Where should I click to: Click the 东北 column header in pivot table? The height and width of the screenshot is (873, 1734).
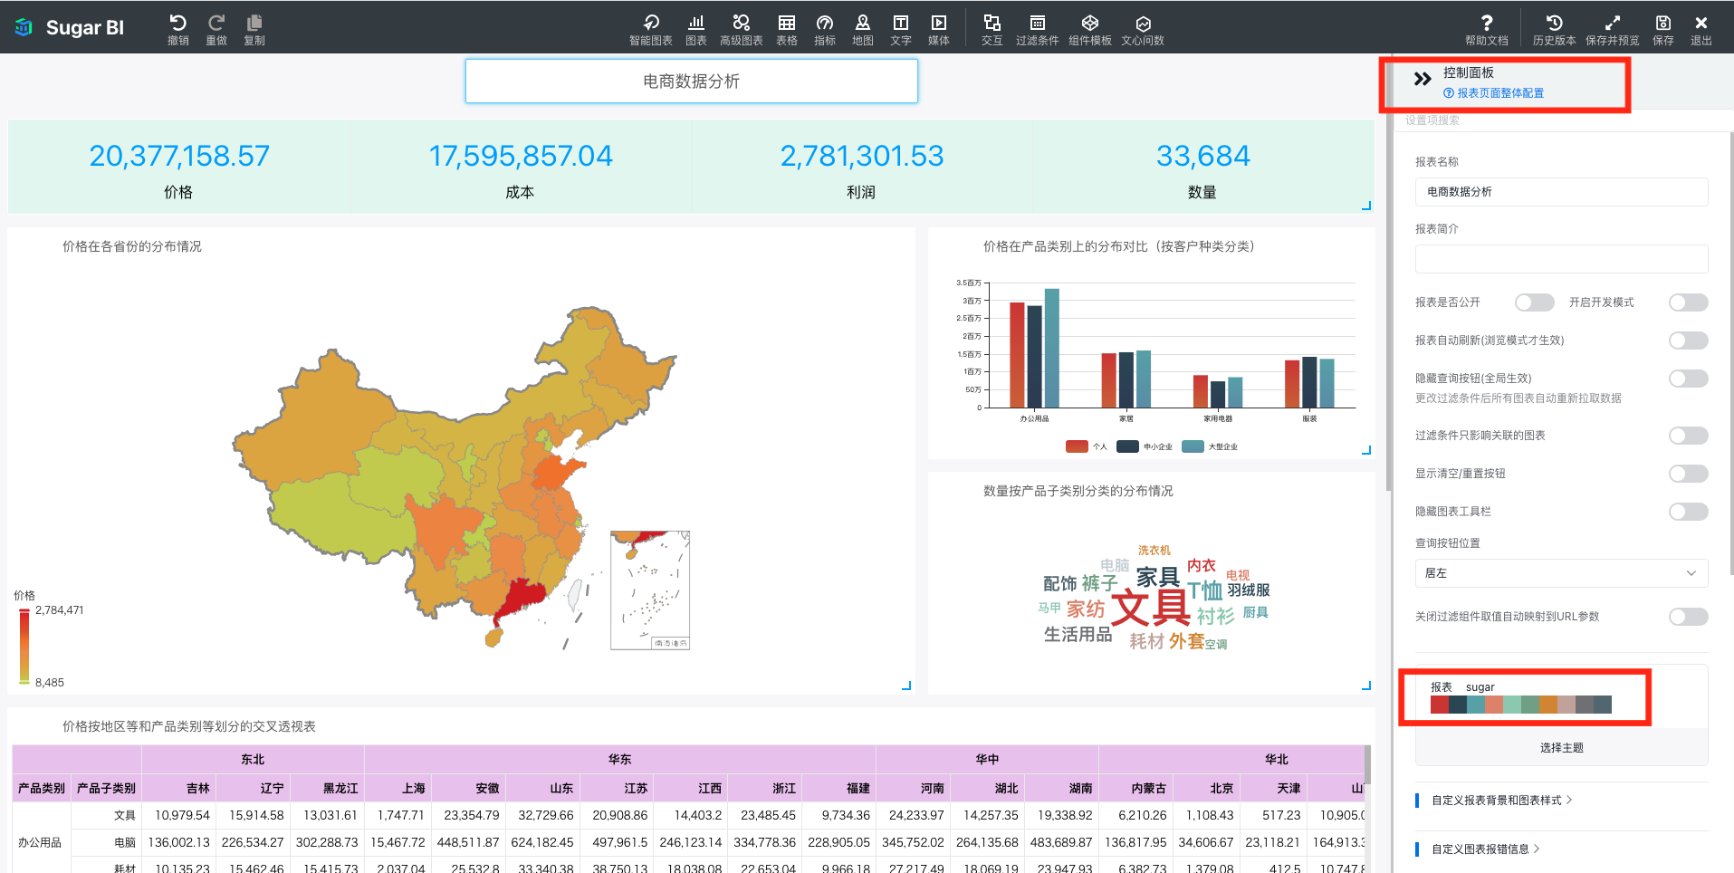point(253,760)
